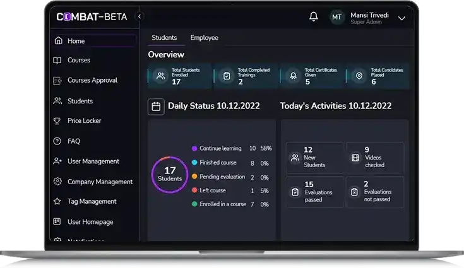The image size is (464, 268).
Task: Click the COMBAT-BETA logo
Action: coord(92,17)
